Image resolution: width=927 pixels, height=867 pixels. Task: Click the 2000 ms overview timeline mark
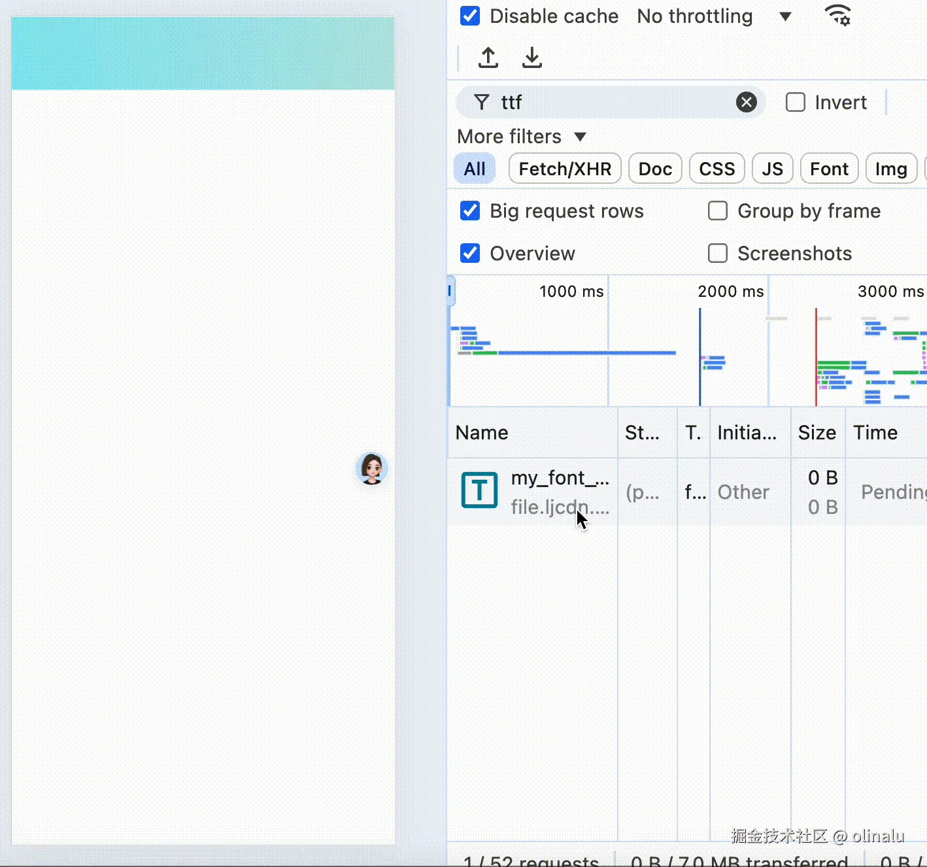[x=731, y=292]
